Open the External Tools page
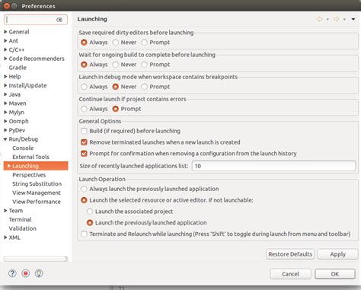Image resolution: width=361 pixels, height=290 pixels. (x=30, y=157)
